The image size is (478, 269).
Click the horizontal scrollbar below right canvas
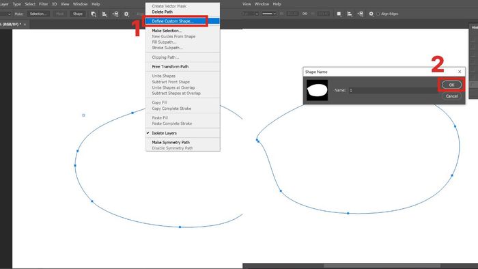click(x=382, y=266)
